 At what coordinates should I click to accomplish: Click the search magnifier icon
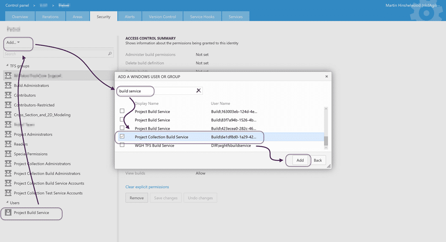[x=110, y=54]
